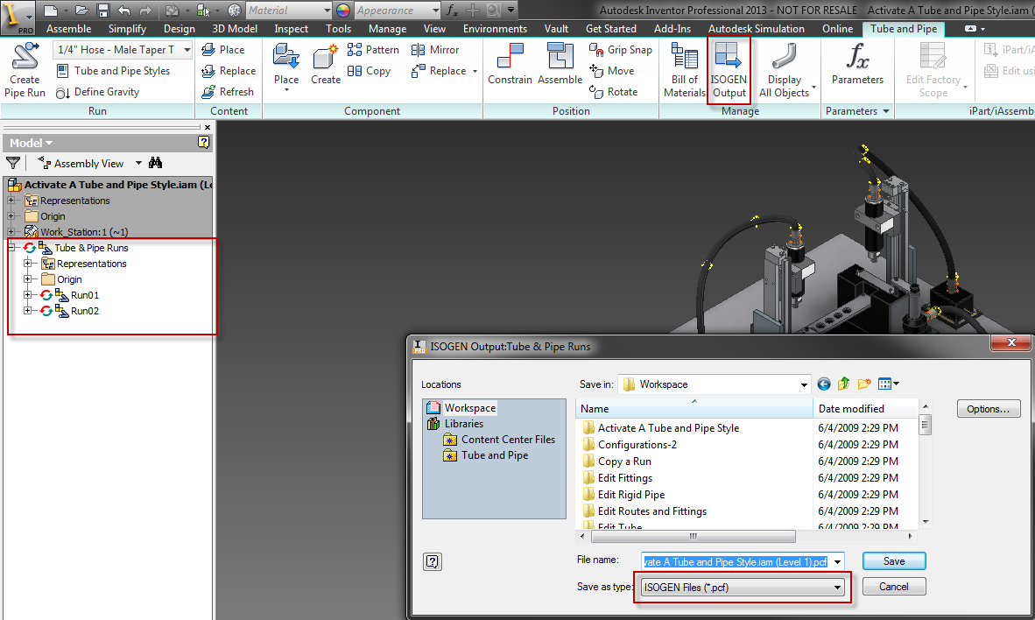Select the Copy component tool
Image resolution: width=1035 pixels, height=620 pixels.
(369, 71)
